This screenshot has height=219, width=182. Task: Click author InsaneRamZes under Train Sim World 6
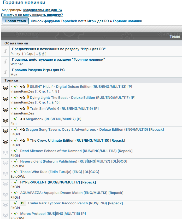tap(22, 113)
